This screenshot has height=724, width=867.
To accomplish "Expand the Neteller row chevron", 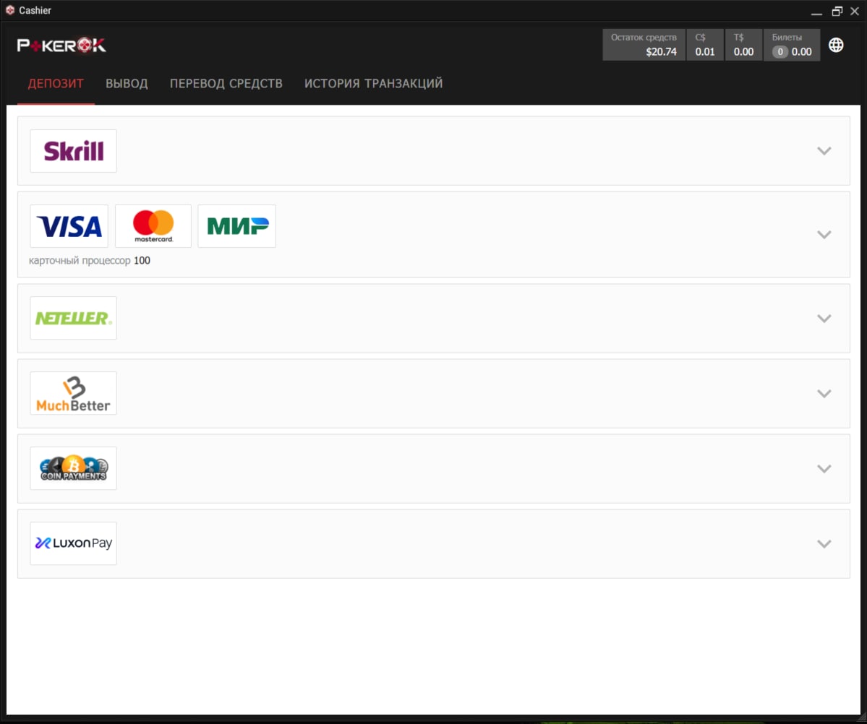I will pos(824,319).
